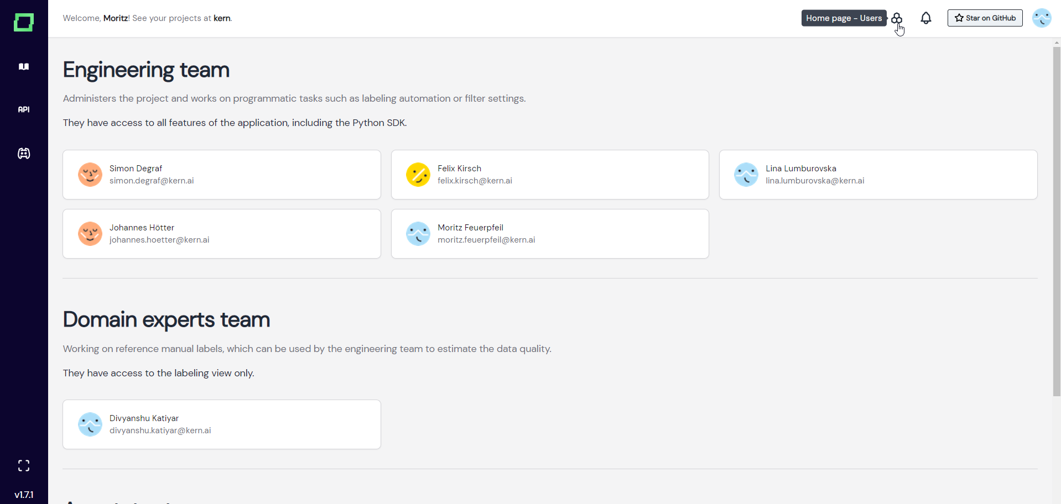Click Star on GitHub button
Image resolution: width=1061 pixels, height=504 pixels.
click(x=985, y=18)
